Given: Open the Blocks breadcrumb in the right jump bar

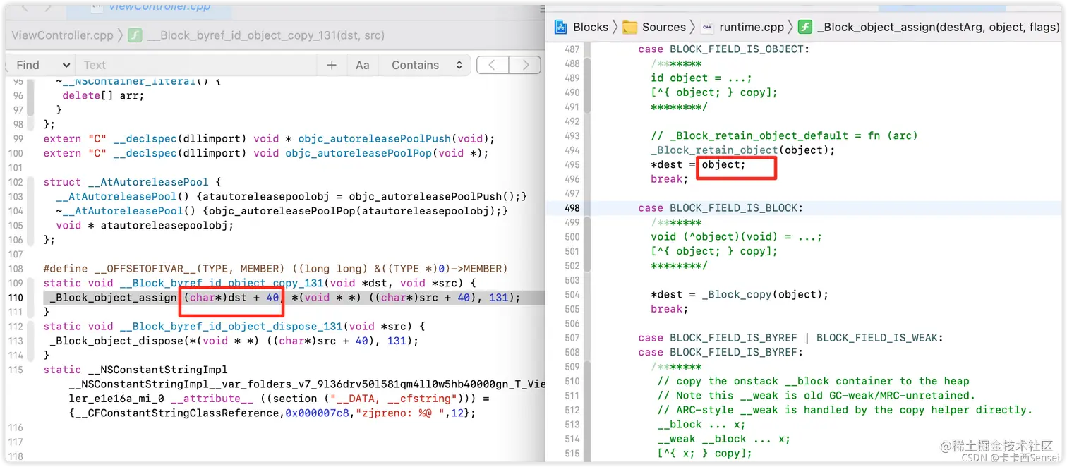Looking at the screenshot, I should tap(591, 27).
